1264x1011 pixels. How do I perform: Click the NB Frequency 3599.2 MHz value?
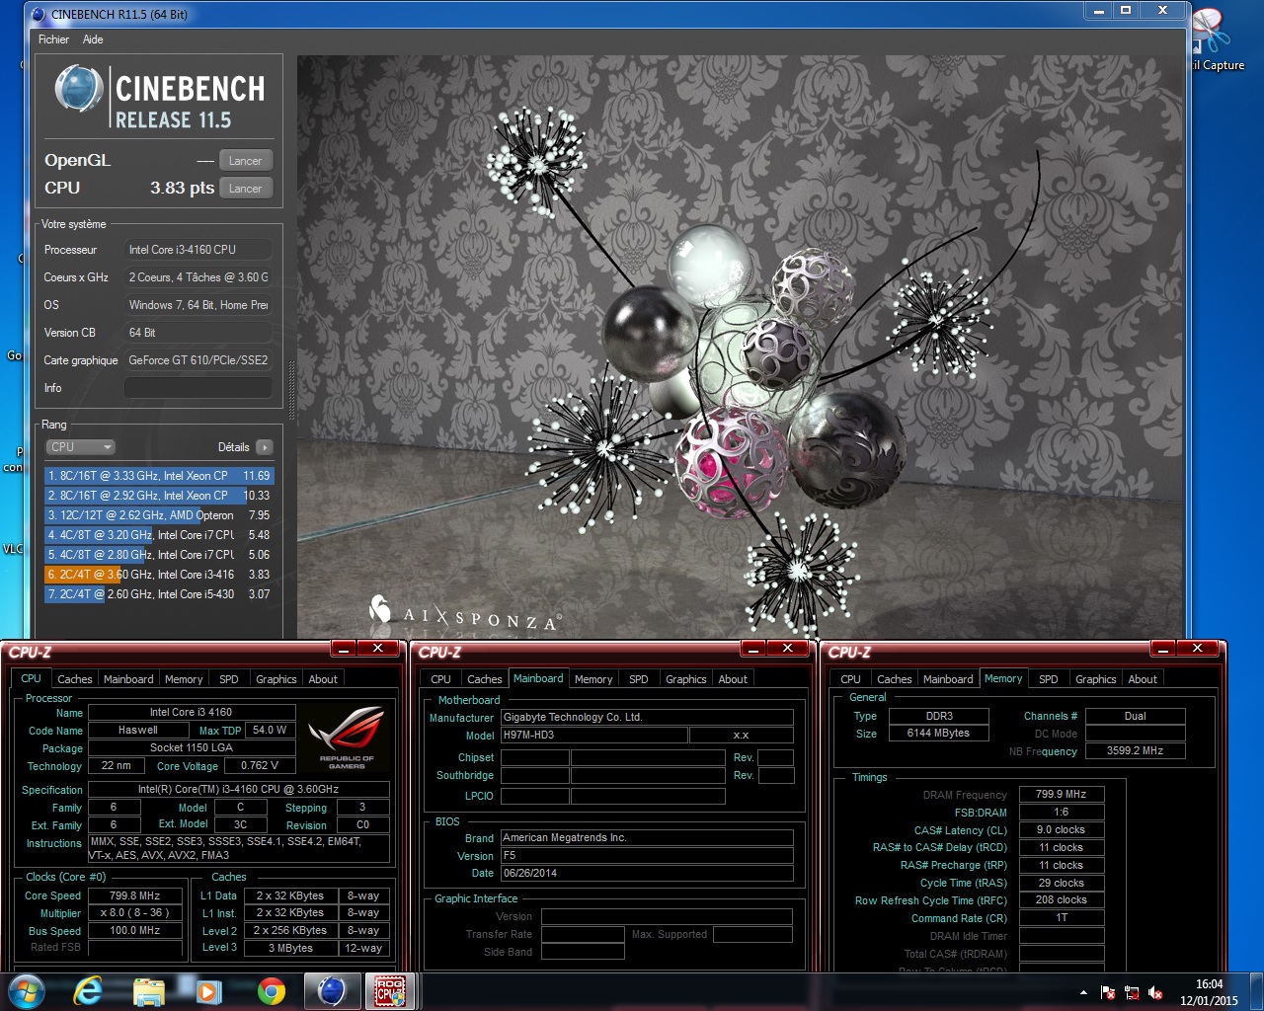(1135, 751)
